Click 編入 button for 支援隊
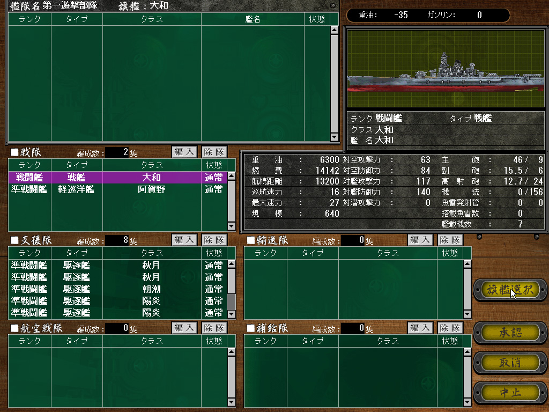Image resolution: width=549 pixels, height=412 pixels. coord(184,240)
